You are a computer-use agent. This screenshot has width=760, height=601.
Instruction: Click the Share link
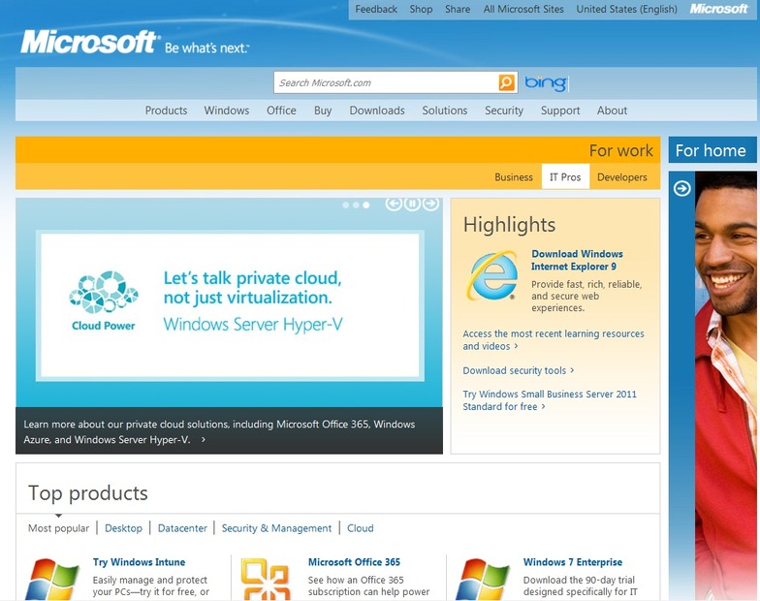pyautogui.click(x=458, y=10)
